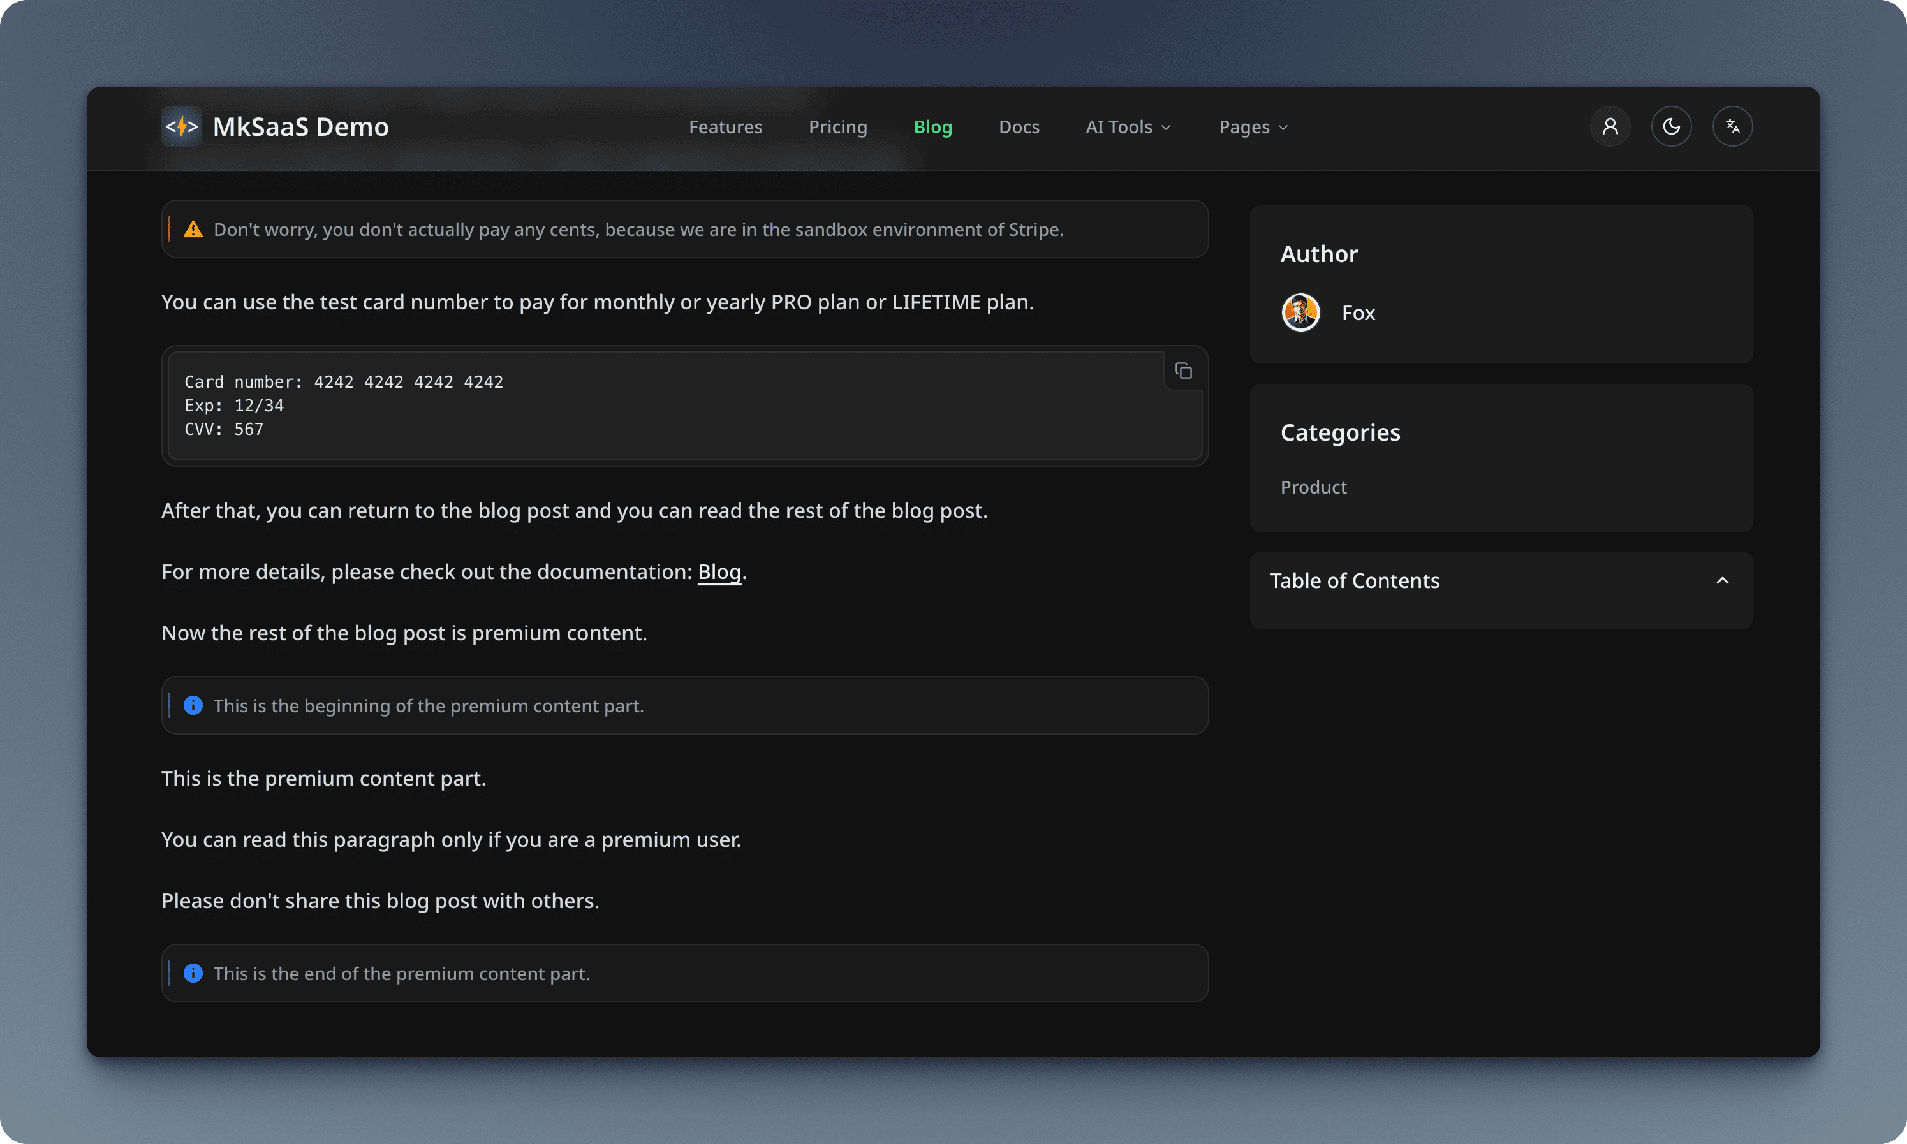Collapse the Table of Contents panel

[x=1722, y=580]
